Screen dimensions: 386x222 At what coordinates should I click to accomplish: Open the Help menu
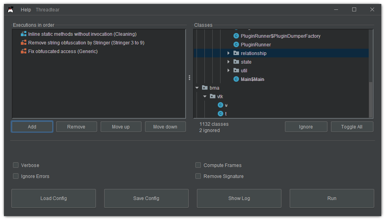(26, 9)
